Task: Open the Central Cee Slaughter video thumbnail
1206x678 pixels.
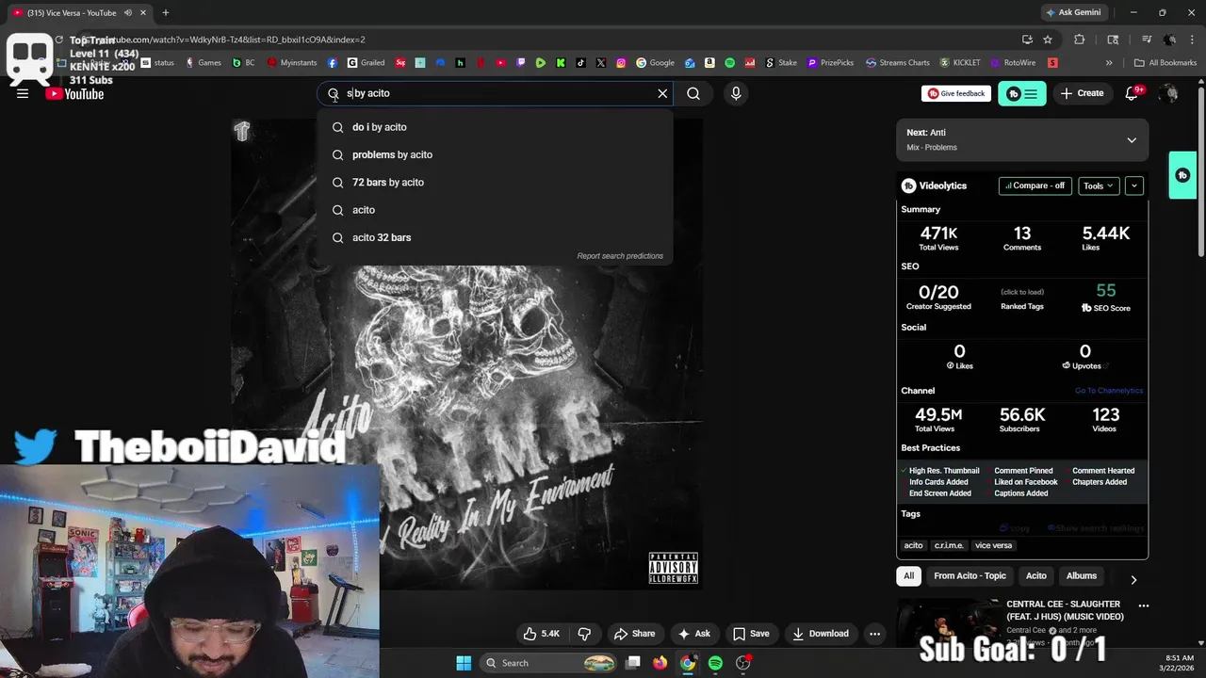Action: tap(947, 624)
